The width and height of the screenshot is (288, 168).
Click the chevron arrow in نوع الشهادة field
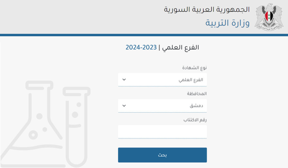pyautogui.click(x=124, y=80)
